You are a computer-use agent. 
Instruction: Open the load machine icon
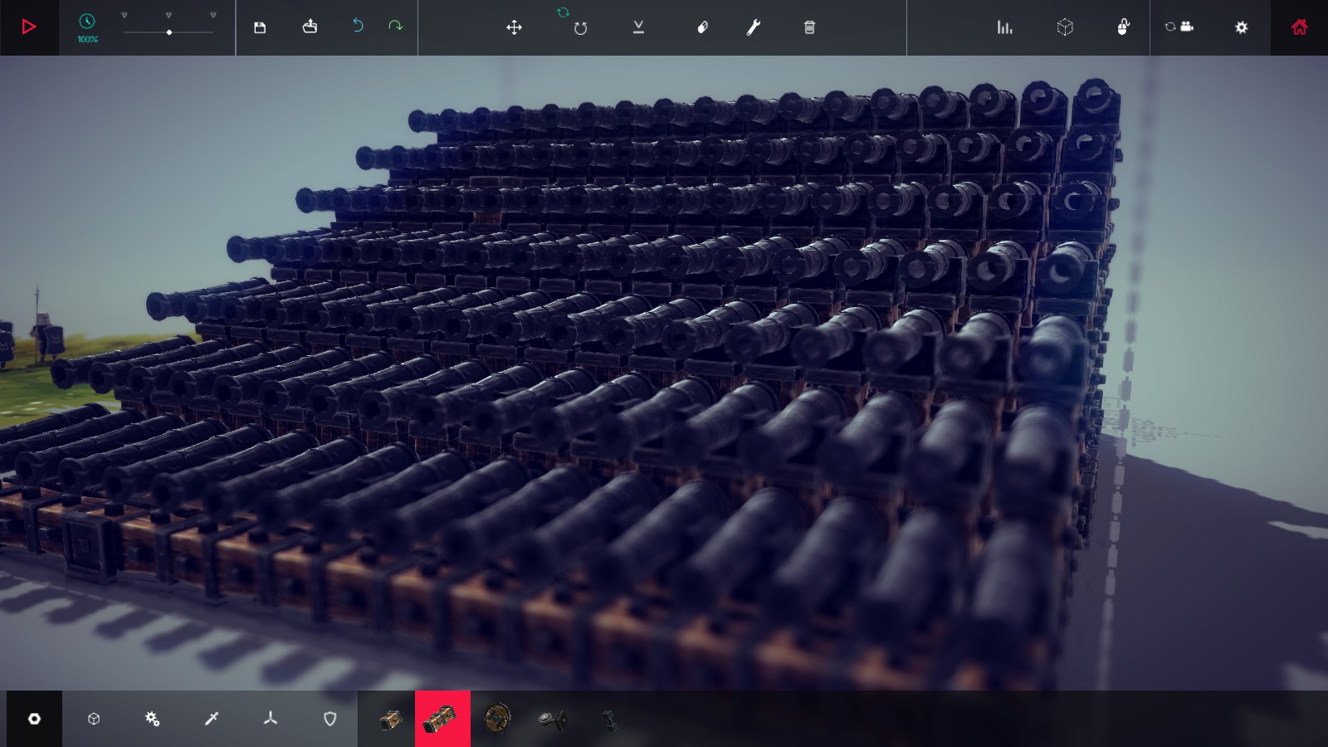coord(310,27)
